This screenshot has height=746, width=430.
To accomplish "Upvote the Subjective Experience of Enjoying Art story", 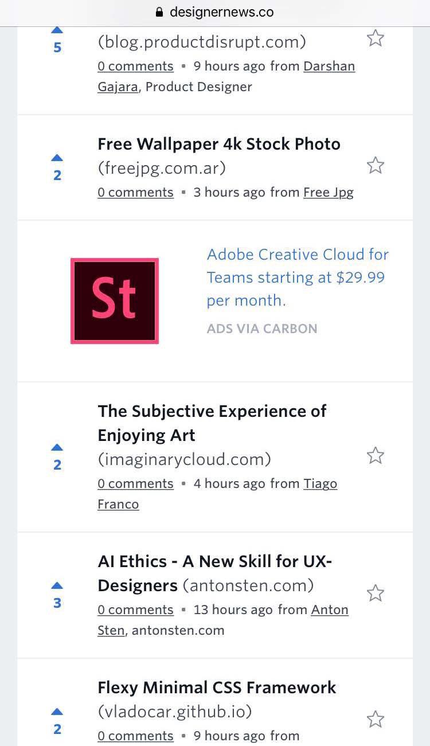I will pos(57,447).
